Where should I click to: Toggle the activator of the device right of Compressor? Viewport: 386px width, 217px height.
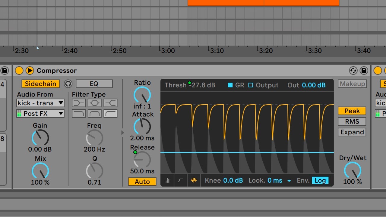(x=378, y=71)
